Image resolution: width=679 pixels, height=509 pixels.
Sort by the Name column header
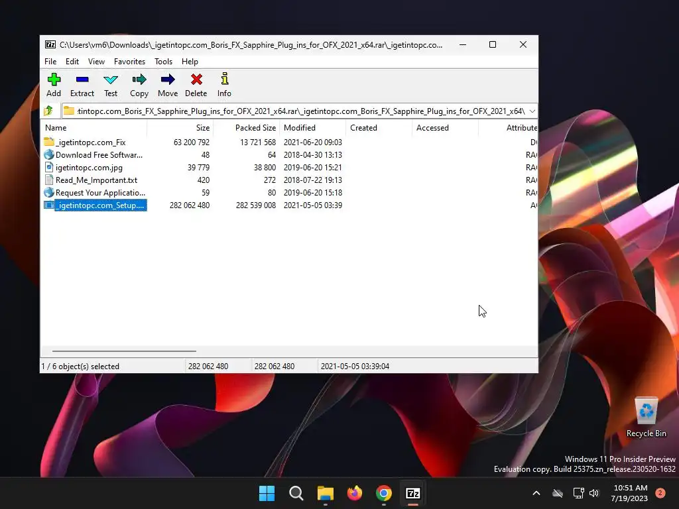(x=93, y=128)
